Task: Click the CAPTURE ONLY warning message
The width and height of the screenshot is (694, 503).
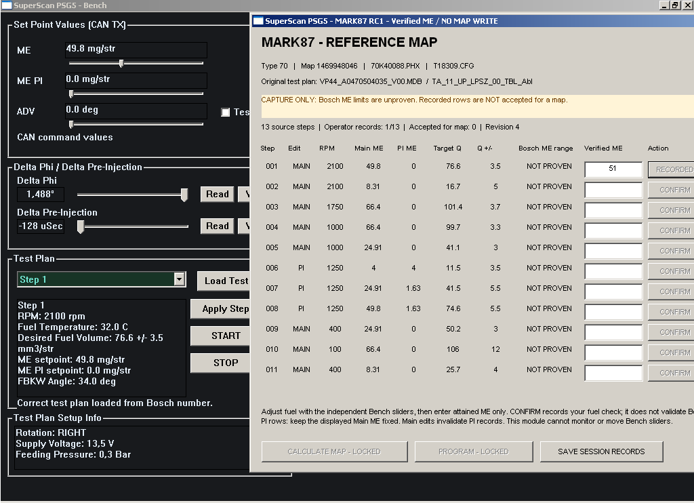Action: [414, 100]
